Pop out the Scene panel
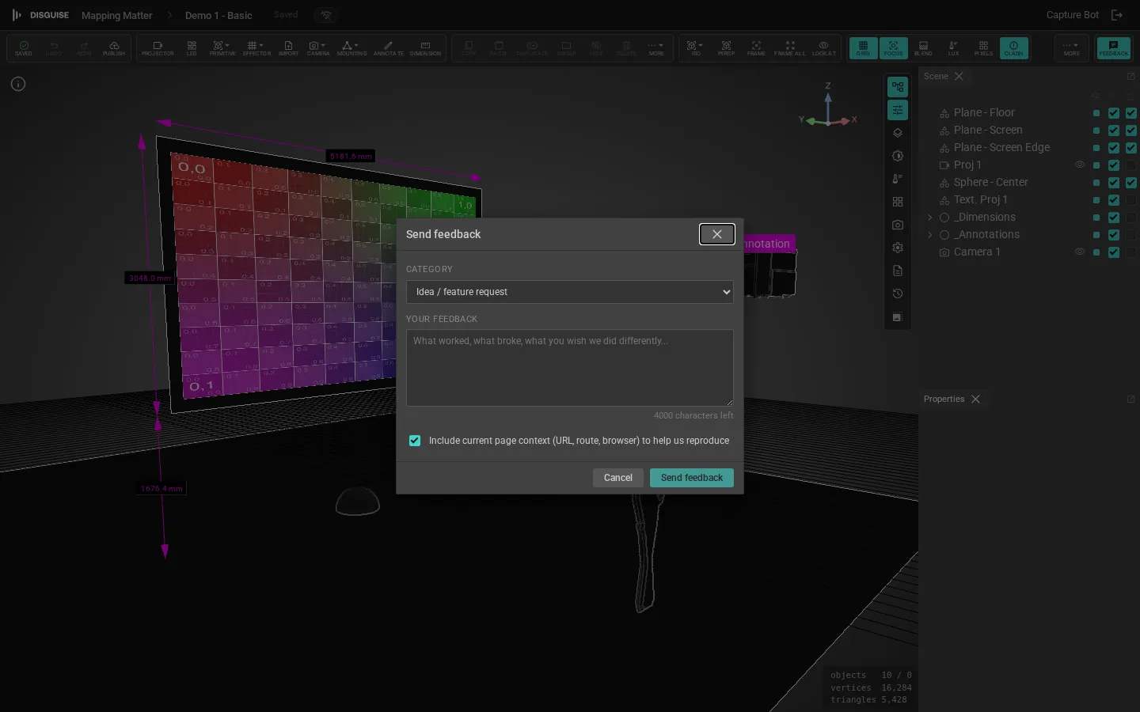Image resolution: width=1140 pixels, height=712 pixels. 1130,77
